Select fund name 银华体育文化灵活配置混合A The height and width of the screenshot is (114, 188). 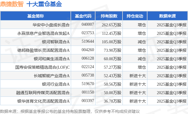43,101
